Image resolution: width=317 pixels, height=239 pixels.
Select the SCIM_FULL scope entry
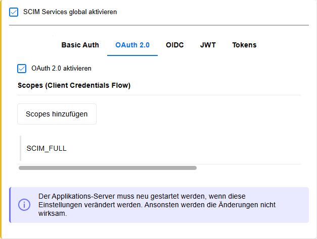point(47,148)
